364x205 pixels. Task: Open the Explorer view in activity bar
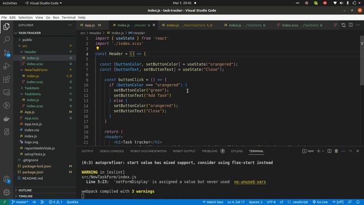pos(6,27)
